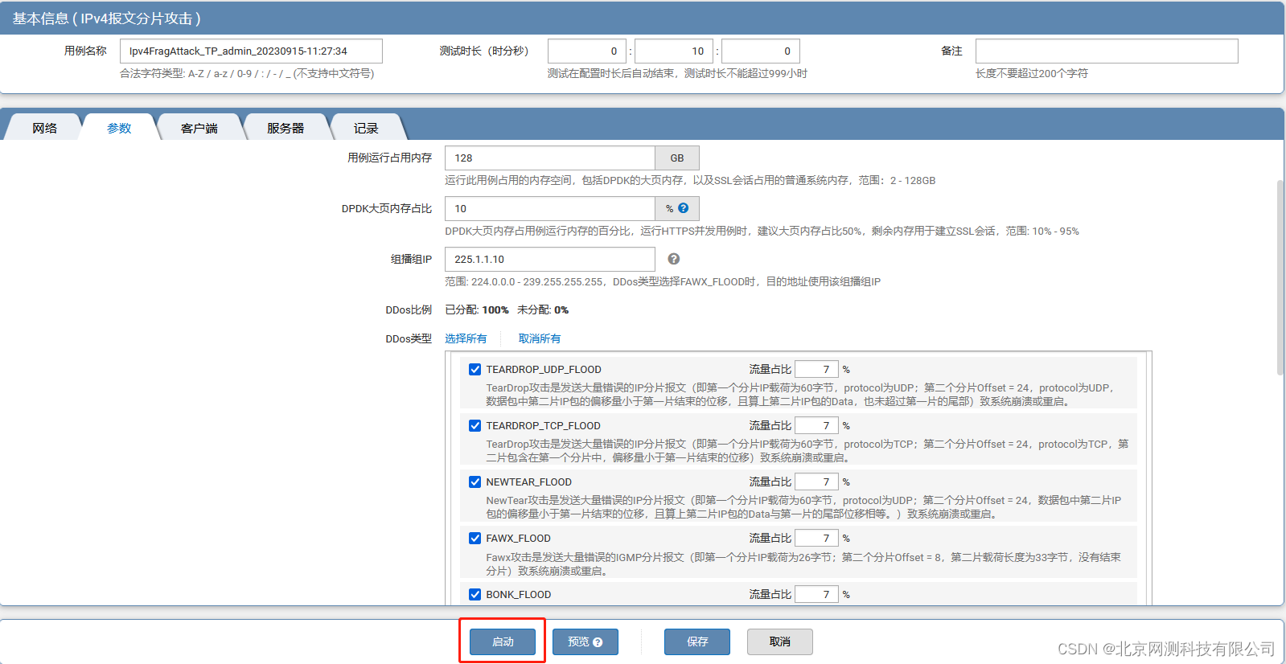The height and width of the screenshot is (664, 1286).
Task: Uncheck TEARDROP_TCP_FLOOD checkbox
Action: [x=475, y=426]
